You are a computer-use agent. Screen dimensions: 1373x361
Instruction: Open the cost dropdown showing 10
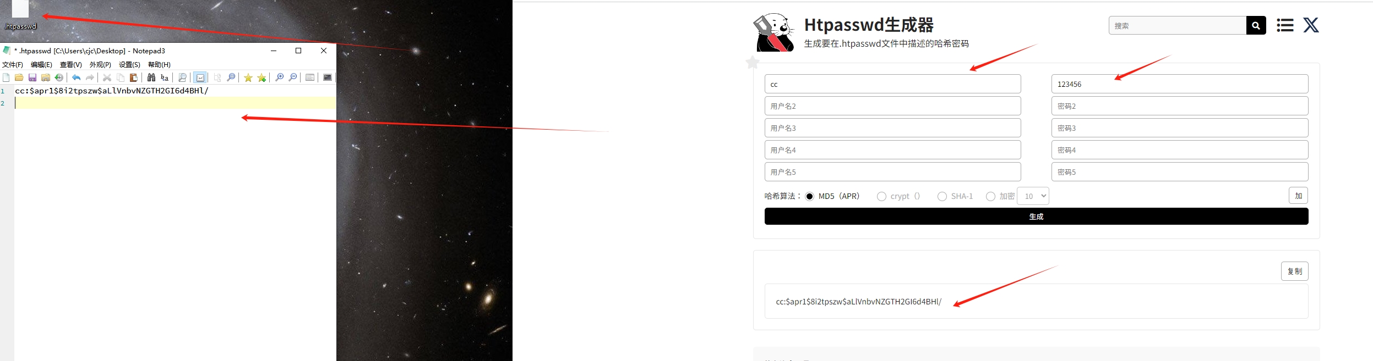point(1033,196)
